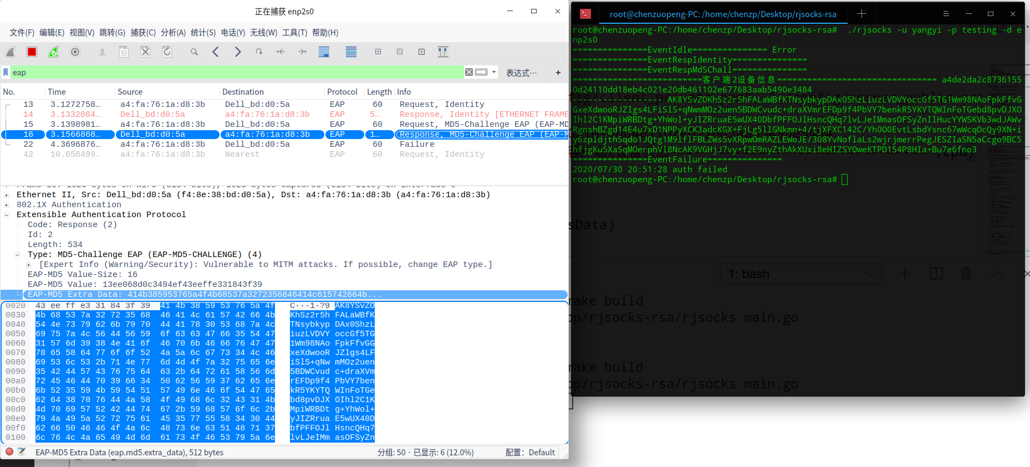Zoom out the main window text
The image size is (1030, 467).
[400, 52]
